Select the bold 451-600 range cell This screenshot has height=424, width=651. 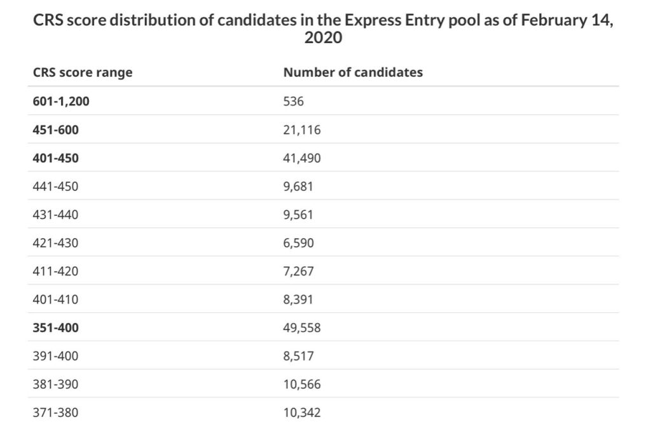tap(56, 130)
